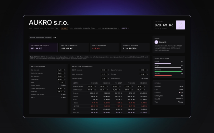
Task: Edit Y1 (2025) EBITDA margin field
Action: pyautogui.click(x=91, y=90)
